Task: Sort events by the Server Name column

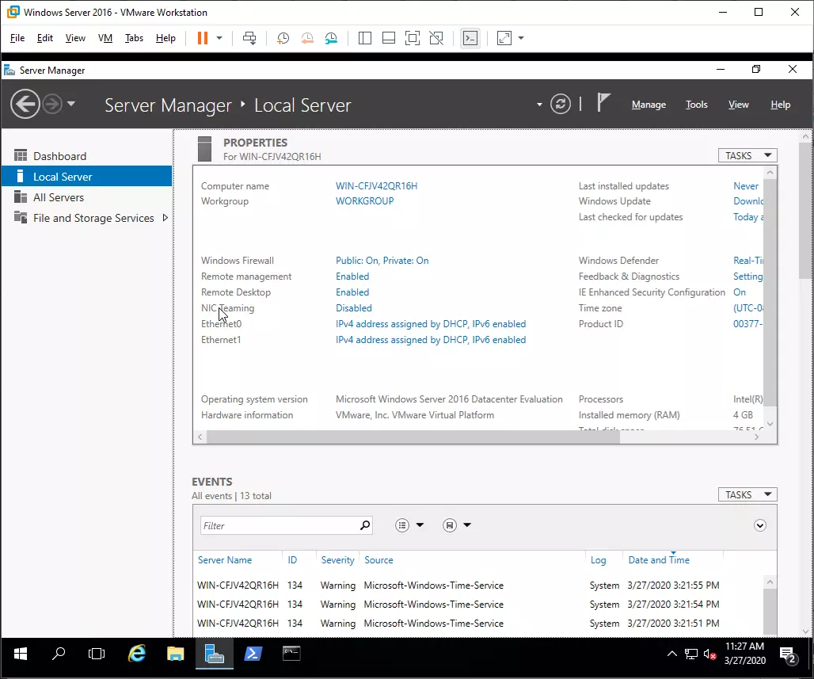Action: pos(225,560)
